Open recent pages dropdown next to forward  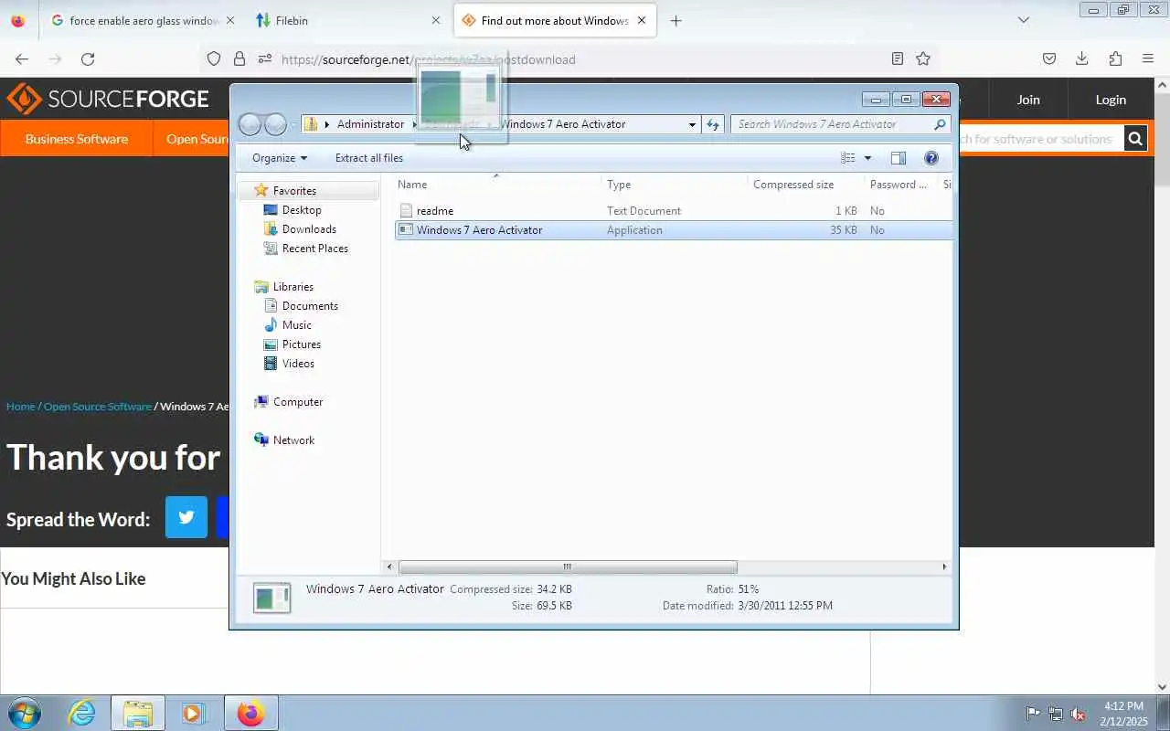click(293, 124)
